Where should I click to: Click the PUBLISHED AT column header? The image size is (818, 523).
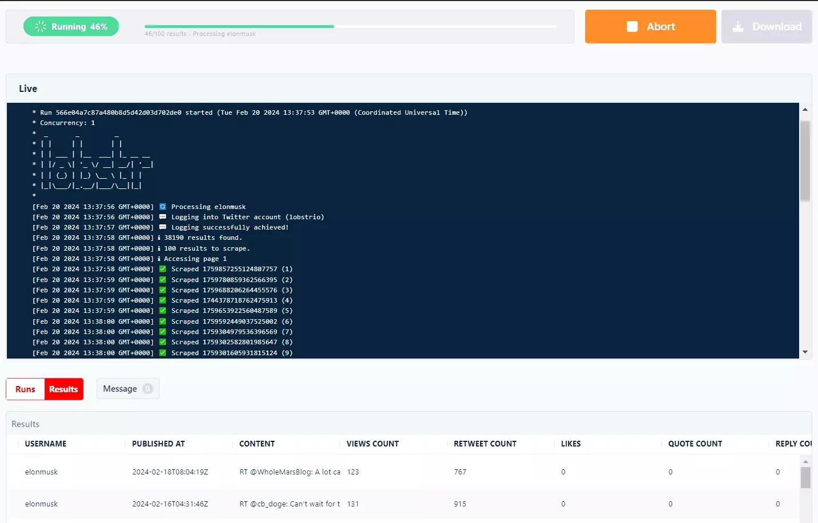(158, 444)
